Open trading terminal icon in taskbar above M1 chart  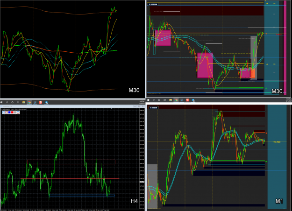click(182, 100)
